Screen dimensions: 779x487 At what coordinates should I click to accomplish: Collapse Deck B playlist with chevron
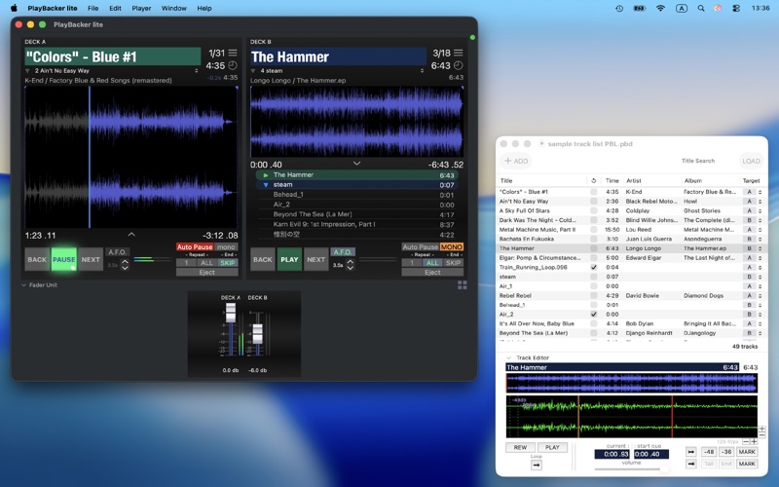(x=356, y=164)
